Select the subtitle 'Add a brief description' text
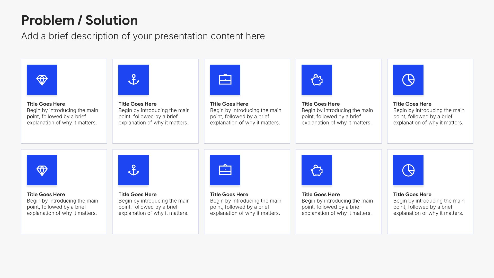This screenshot has height=278, width=494. click(x=143, y=36)
